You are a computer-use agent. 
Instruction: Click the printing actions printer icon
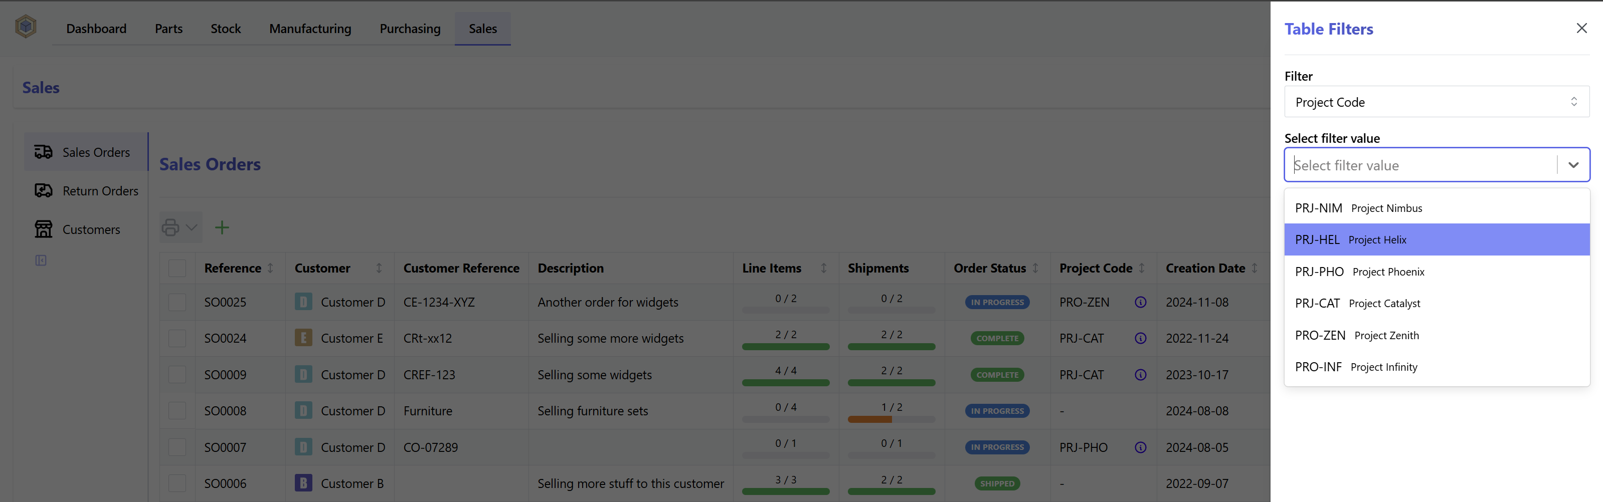(x=170, y=227)
